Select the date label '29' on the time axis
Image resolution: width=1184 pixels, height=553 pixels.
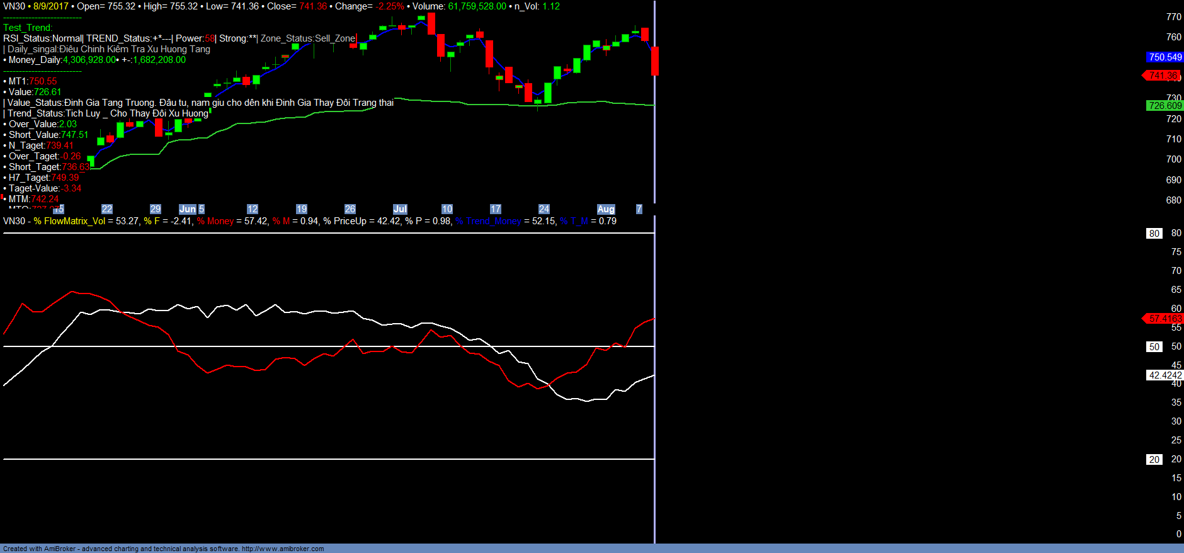[156, 209]
